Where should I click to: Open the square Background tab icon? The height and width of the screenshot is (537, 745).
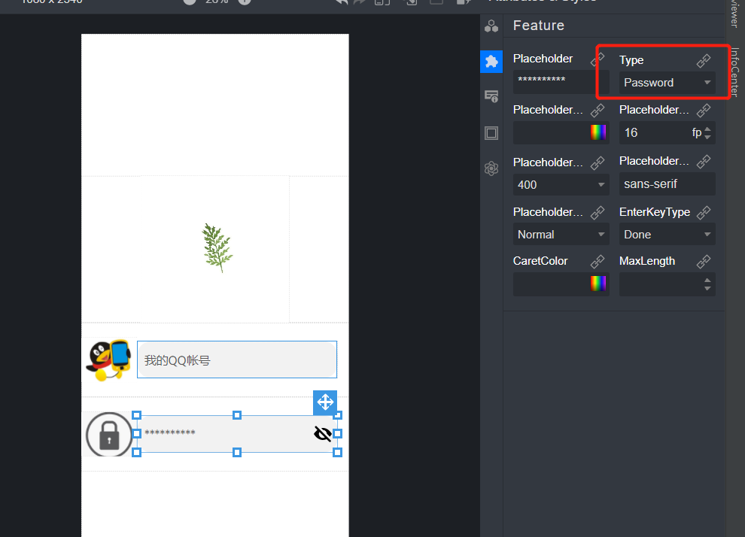(491, 133)
